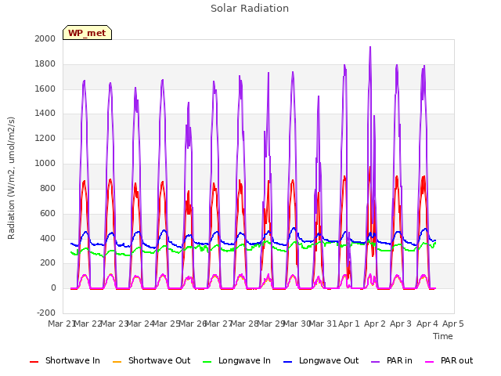Toggle PAR out legend entry
This screenshot has width=501, height=376.
[449, 360]
